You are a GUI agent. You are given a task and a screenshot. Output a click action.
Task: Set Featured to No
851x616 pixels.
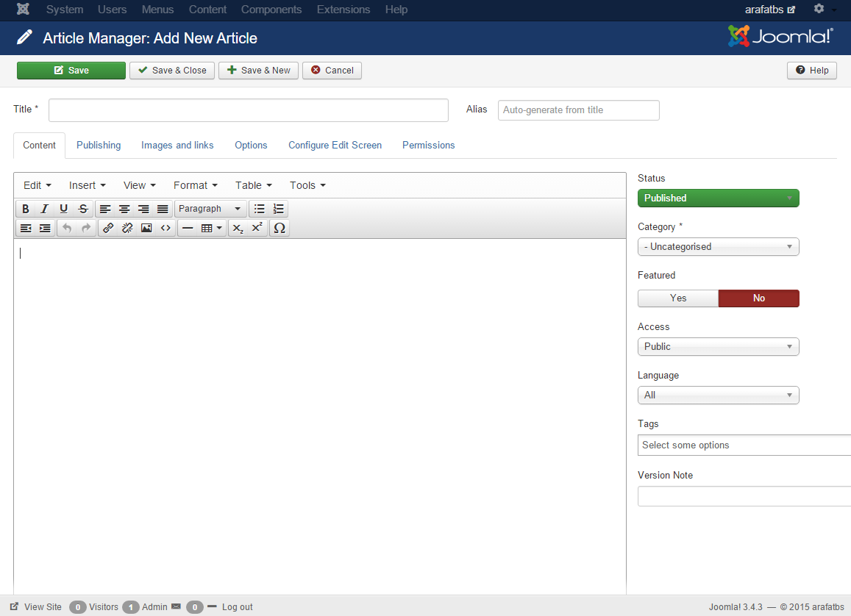pyautogui.click(x=758, y=298)
